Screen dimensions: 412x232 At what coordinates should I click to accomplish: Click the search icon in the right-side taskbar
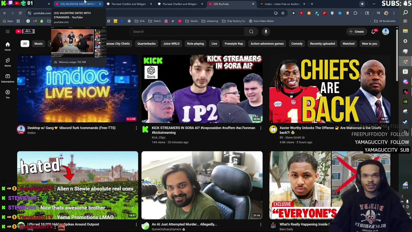[x=406, y=13]
